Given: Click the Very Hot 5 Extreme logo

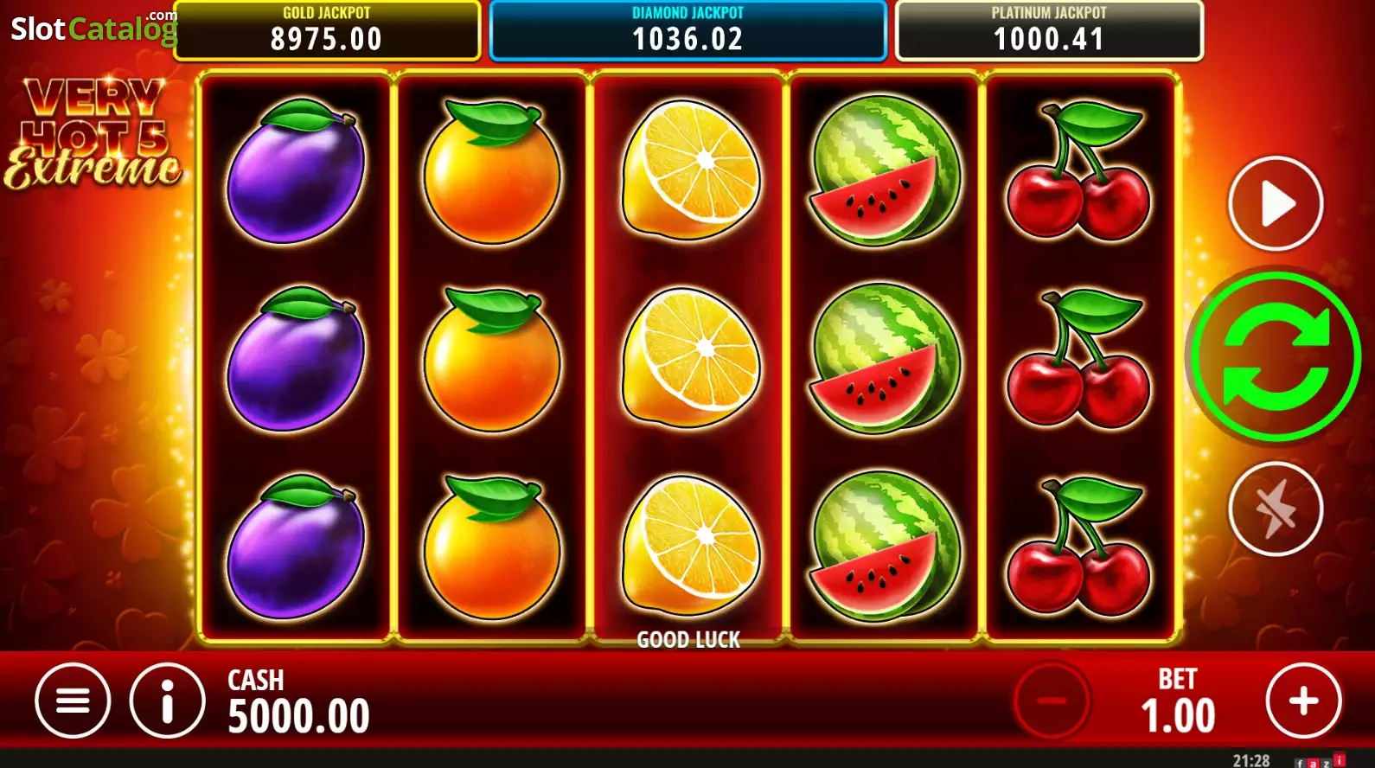Looking at the screenshot, I should [93, 133].
